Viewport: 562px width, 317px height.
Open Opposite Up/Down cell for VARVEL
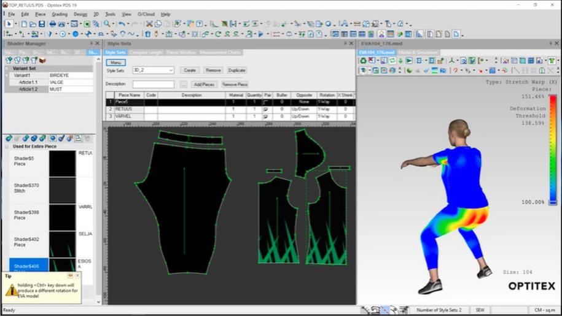pyautogui.click(x=303, y=116)
